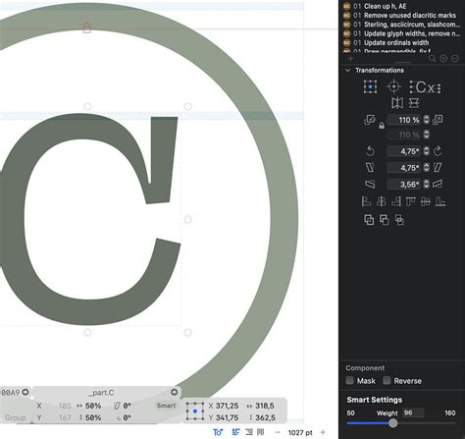Toggle the proportional scale lock
The image size is (465, 439).
click(382, 126)
